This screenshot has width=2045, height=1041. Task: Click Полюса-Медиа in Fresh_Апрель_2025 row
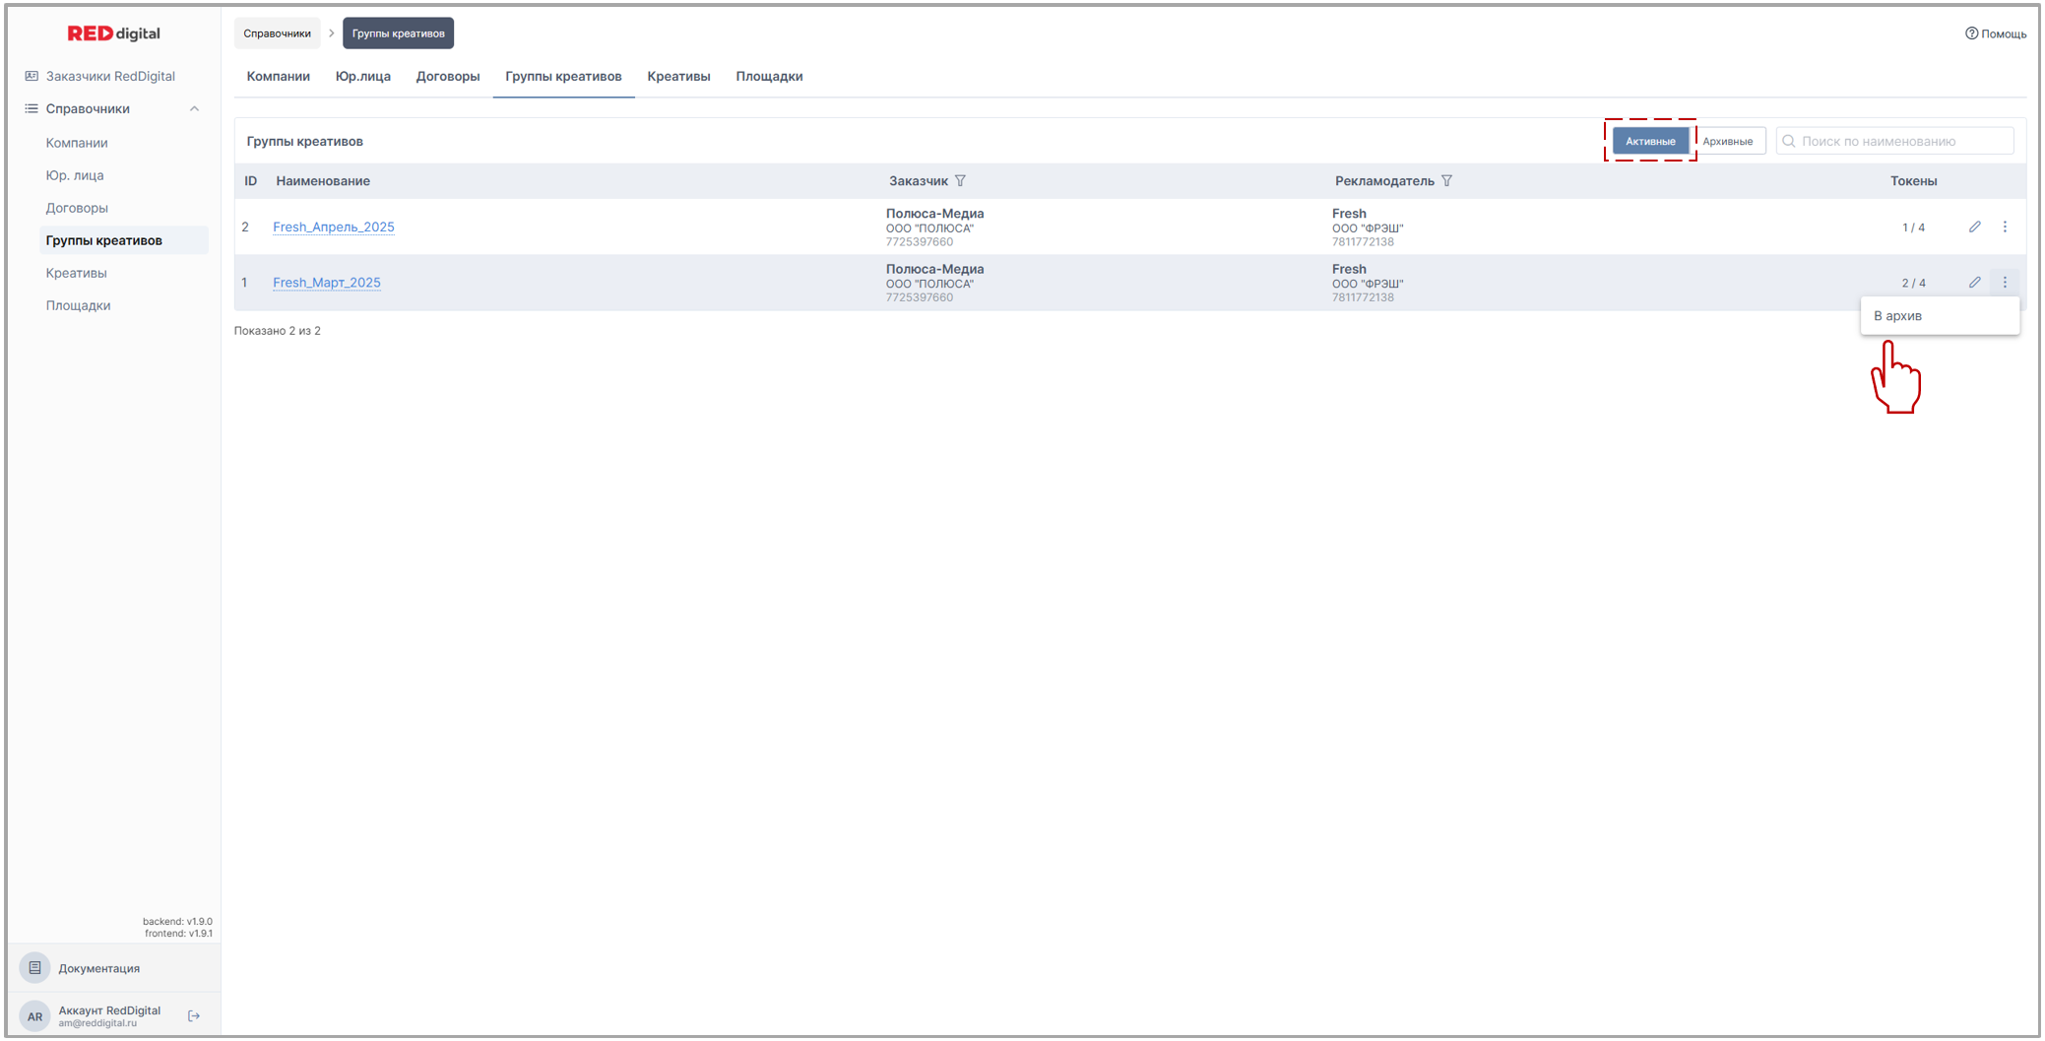(934, 214)
